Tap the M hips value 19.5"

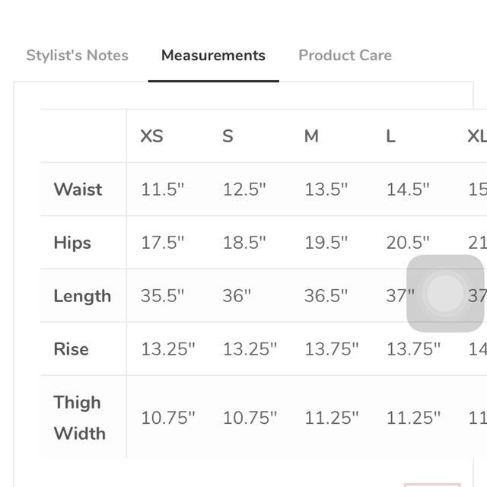[x=326, y=243]
